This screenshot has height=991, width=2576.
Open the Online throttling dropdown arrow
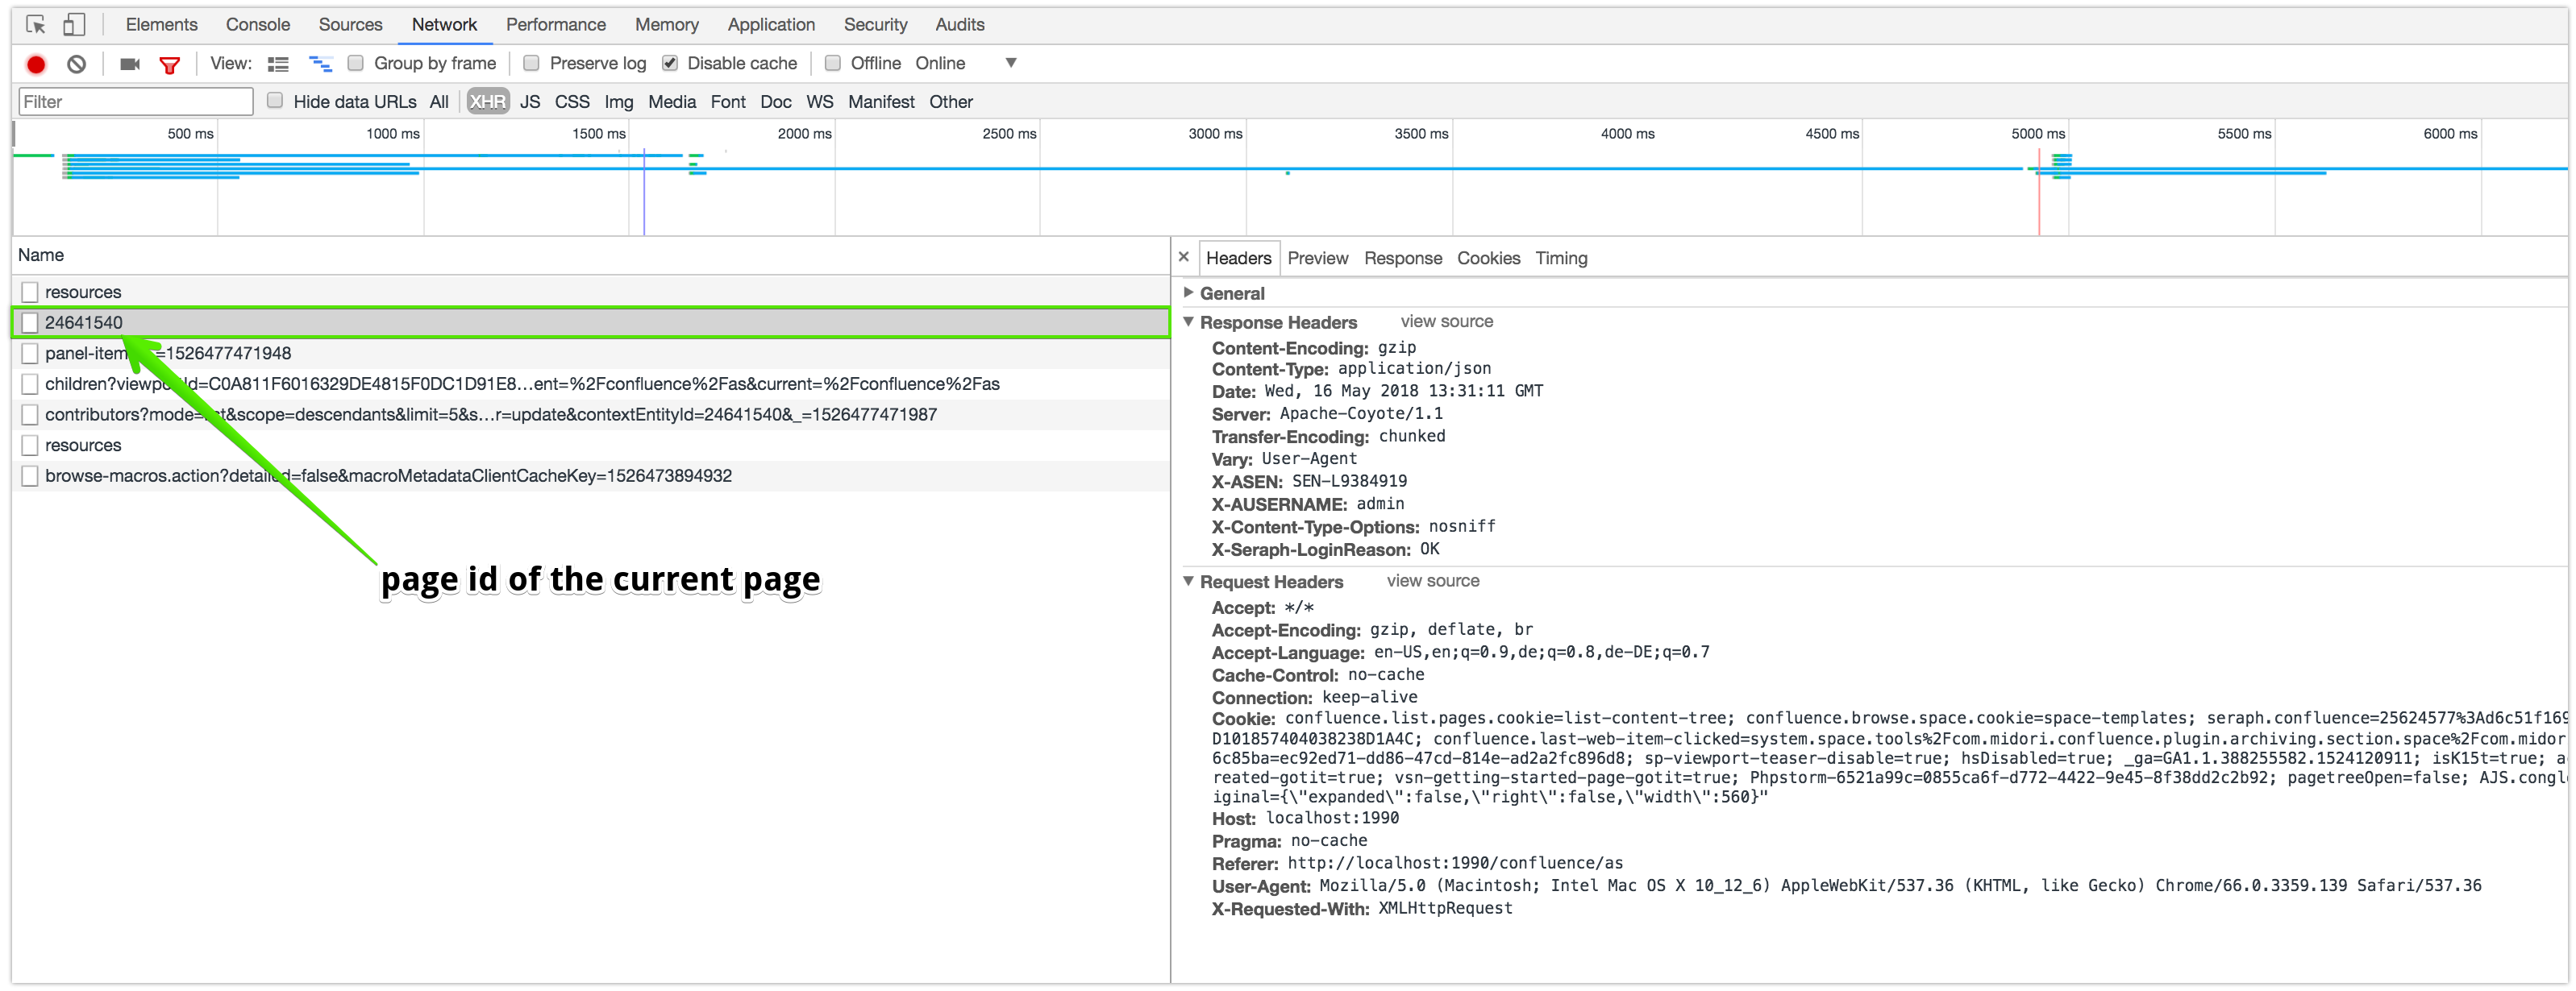click(1011, 63)
